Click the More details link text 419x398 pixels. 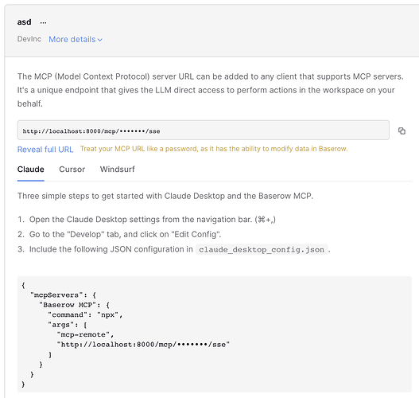[72, 39]
